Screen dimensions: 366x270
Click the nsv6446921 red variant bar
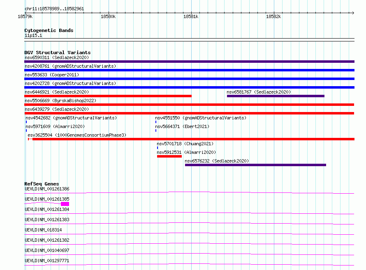(x=108, y=96)
